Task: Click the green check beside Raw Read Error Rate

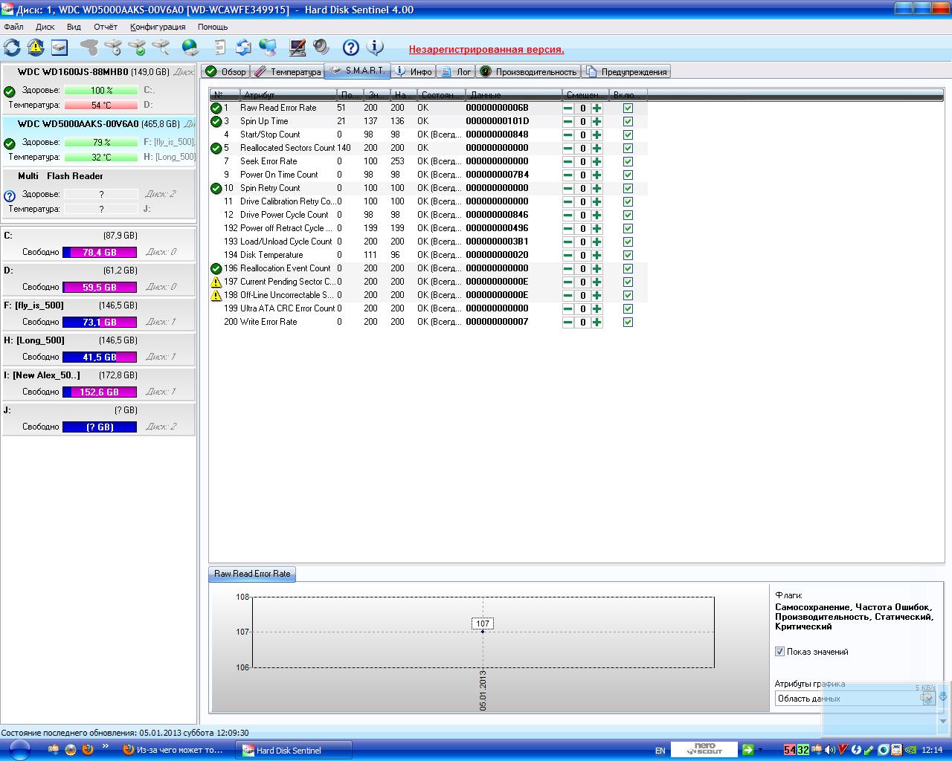Action: (216, 108)
